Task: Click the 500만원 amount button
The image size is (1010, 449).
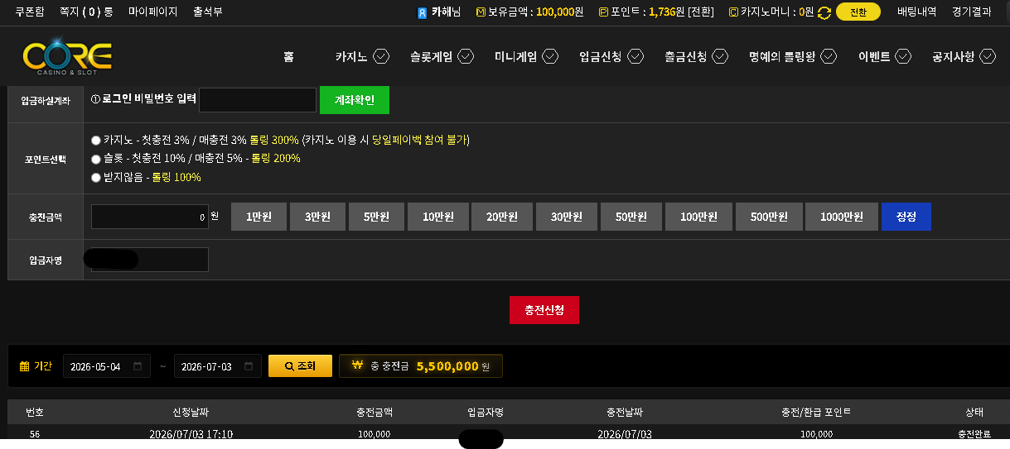Action: click(x=769, y=217)
